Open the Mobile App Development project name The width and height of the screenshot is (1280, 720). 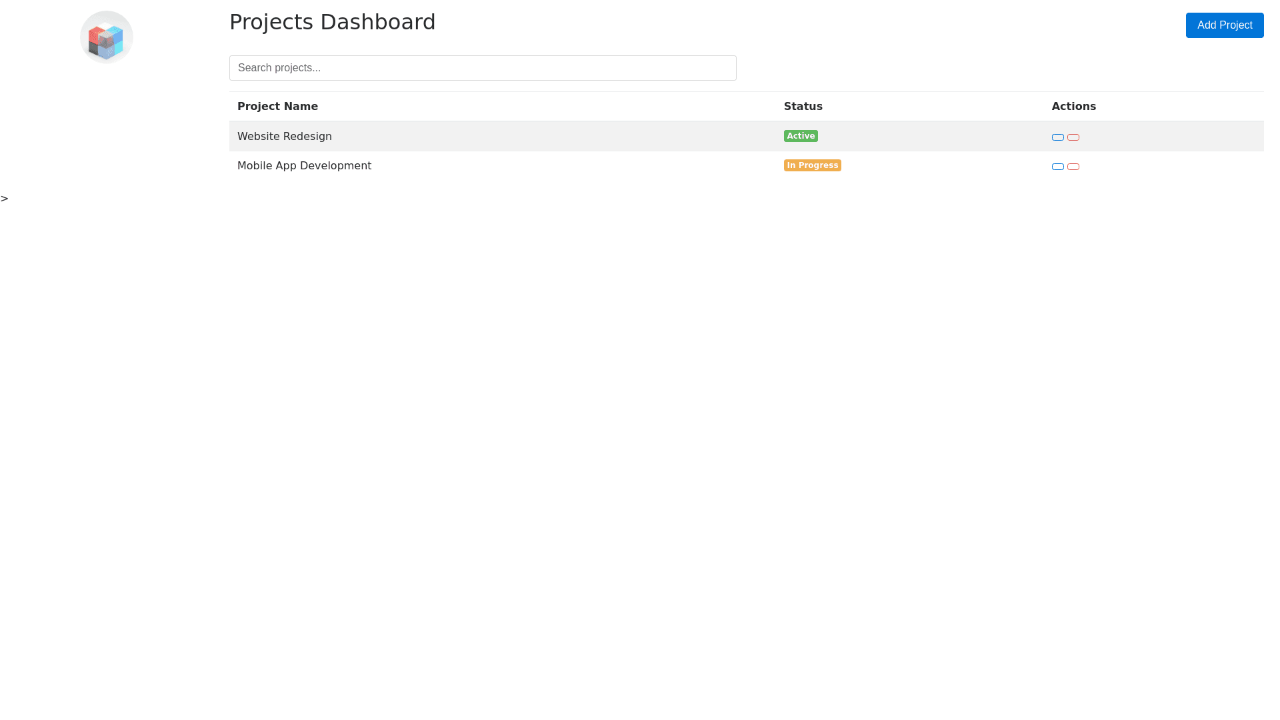[x=304, y=166]
